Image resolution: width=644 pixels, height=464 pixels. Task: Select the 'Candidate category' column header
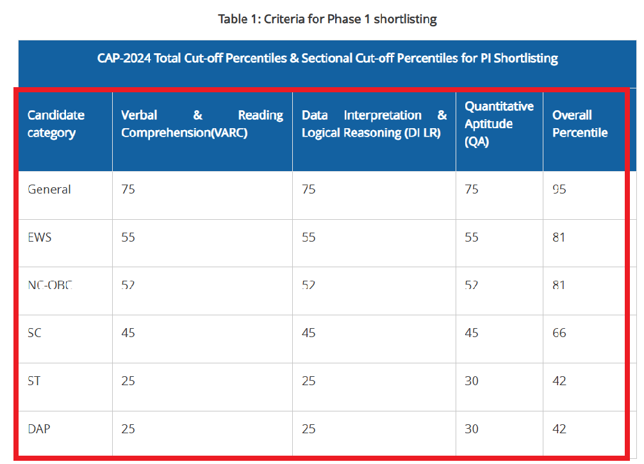click(56, 124)
